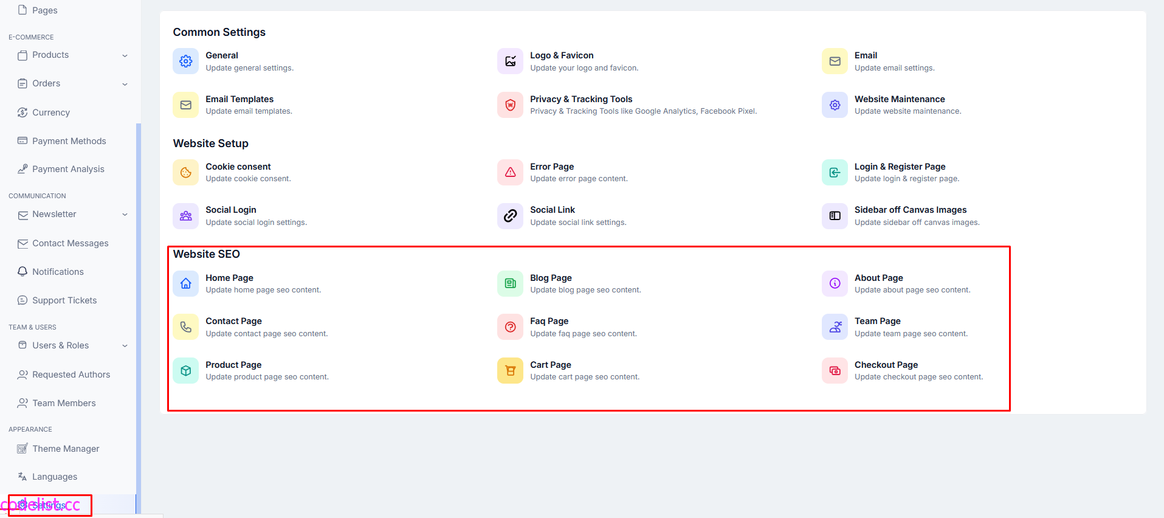Click 'Update cart page seo content.' text

(585, 377)
